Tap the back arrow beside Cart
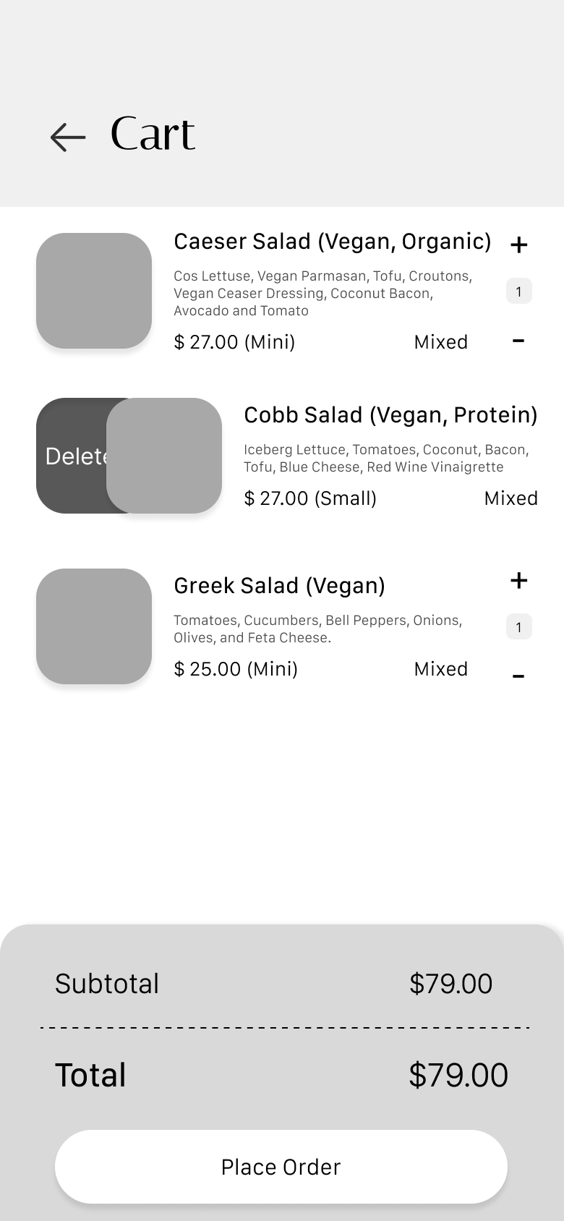The width and height of the screenshot is (564, 1221). tap(68, 137)
